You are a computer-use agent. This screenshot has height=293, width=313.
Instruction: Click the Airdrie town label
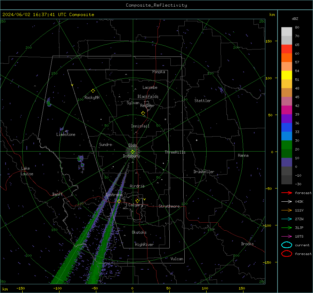tap(137, 186)
